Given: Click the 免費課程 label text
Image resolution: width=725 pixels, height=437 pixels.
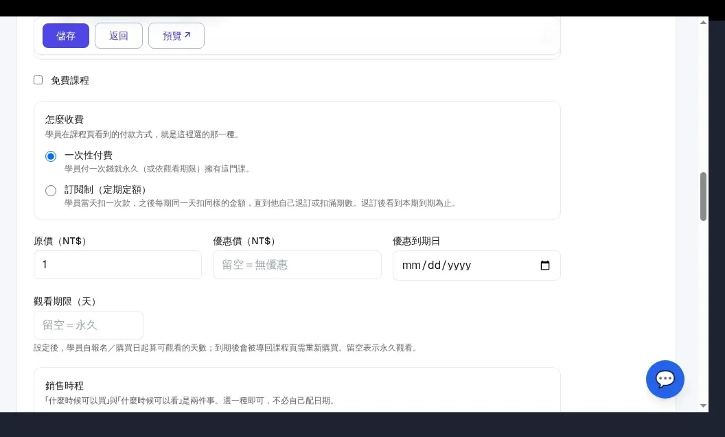Looking at the screenshot, I should pyautogui.click(x=70, y=80).
